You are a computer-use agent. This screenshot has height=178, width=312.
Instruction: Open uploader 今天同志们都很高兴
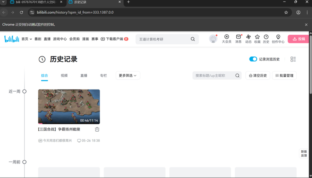pos(55,141)
